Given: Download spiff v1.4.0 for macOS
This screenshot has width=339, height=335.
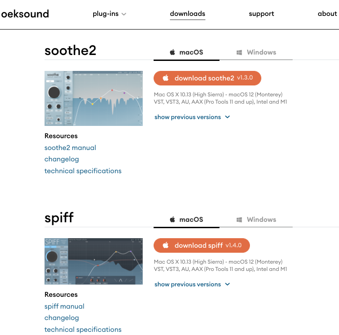Looking at the screenshot, I should click(x=202, y=245).
